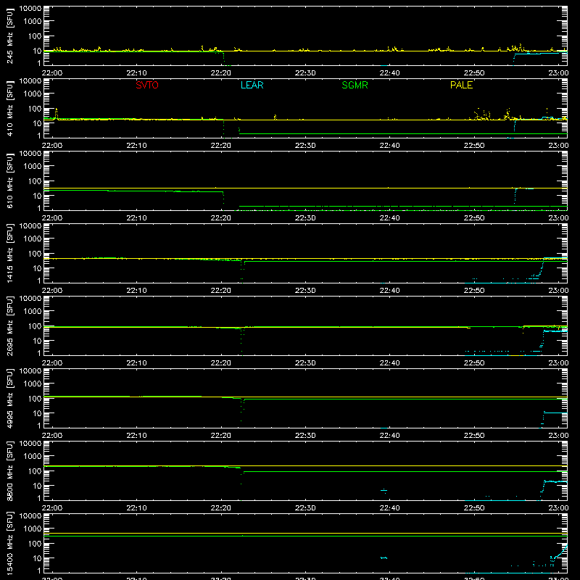Select the '2695 MHz [SFU]' axis title
The width and height of the screenshot is (580, 580).
(x=9, y=326)
